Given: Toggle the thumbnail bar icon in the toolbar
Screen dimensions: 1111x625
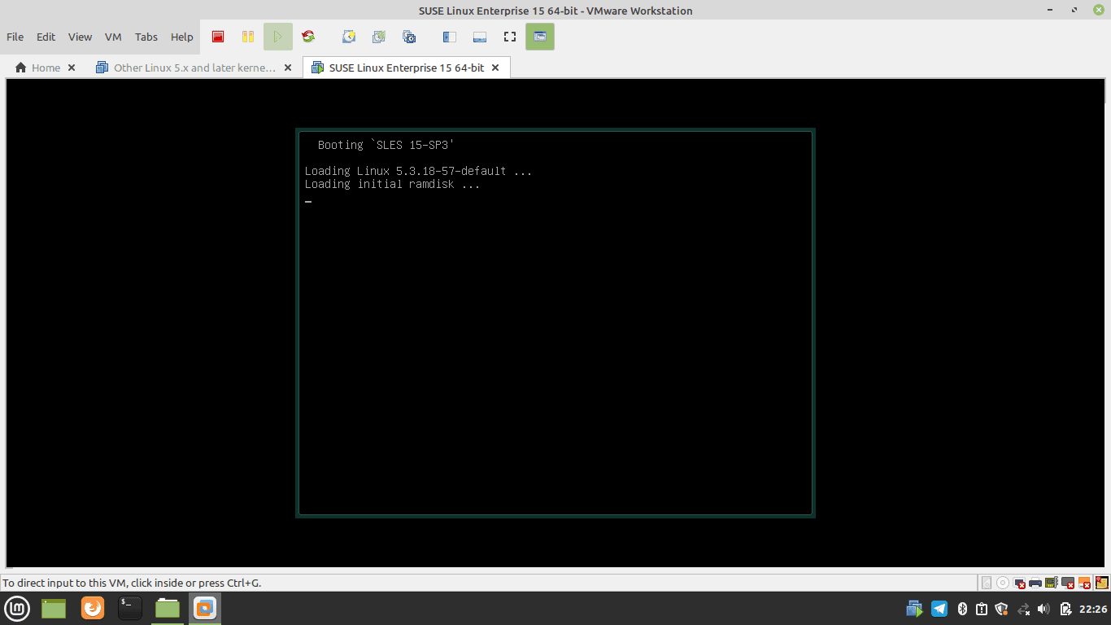Looking at the screenshot, I should 479,37.
